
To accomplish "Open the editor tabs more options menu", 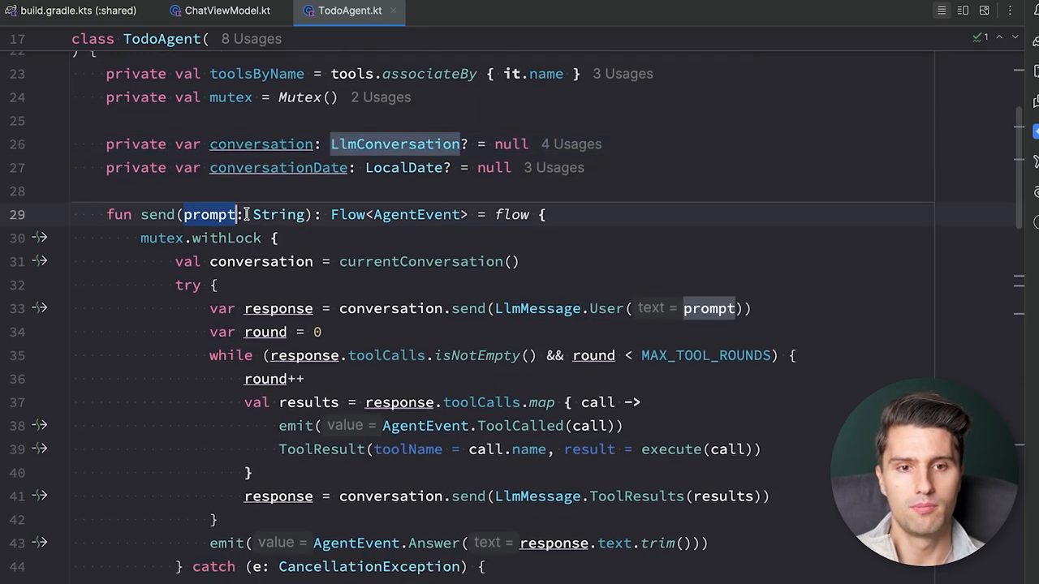I will [1010, 11].
